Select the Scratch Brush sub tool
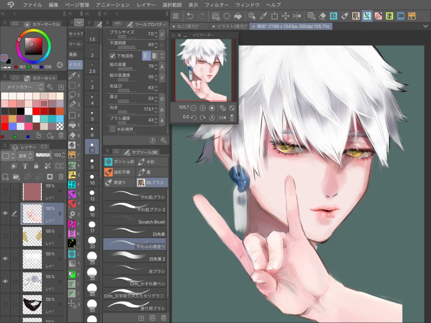This screenshot has height=323, width=431. point(135,220)
